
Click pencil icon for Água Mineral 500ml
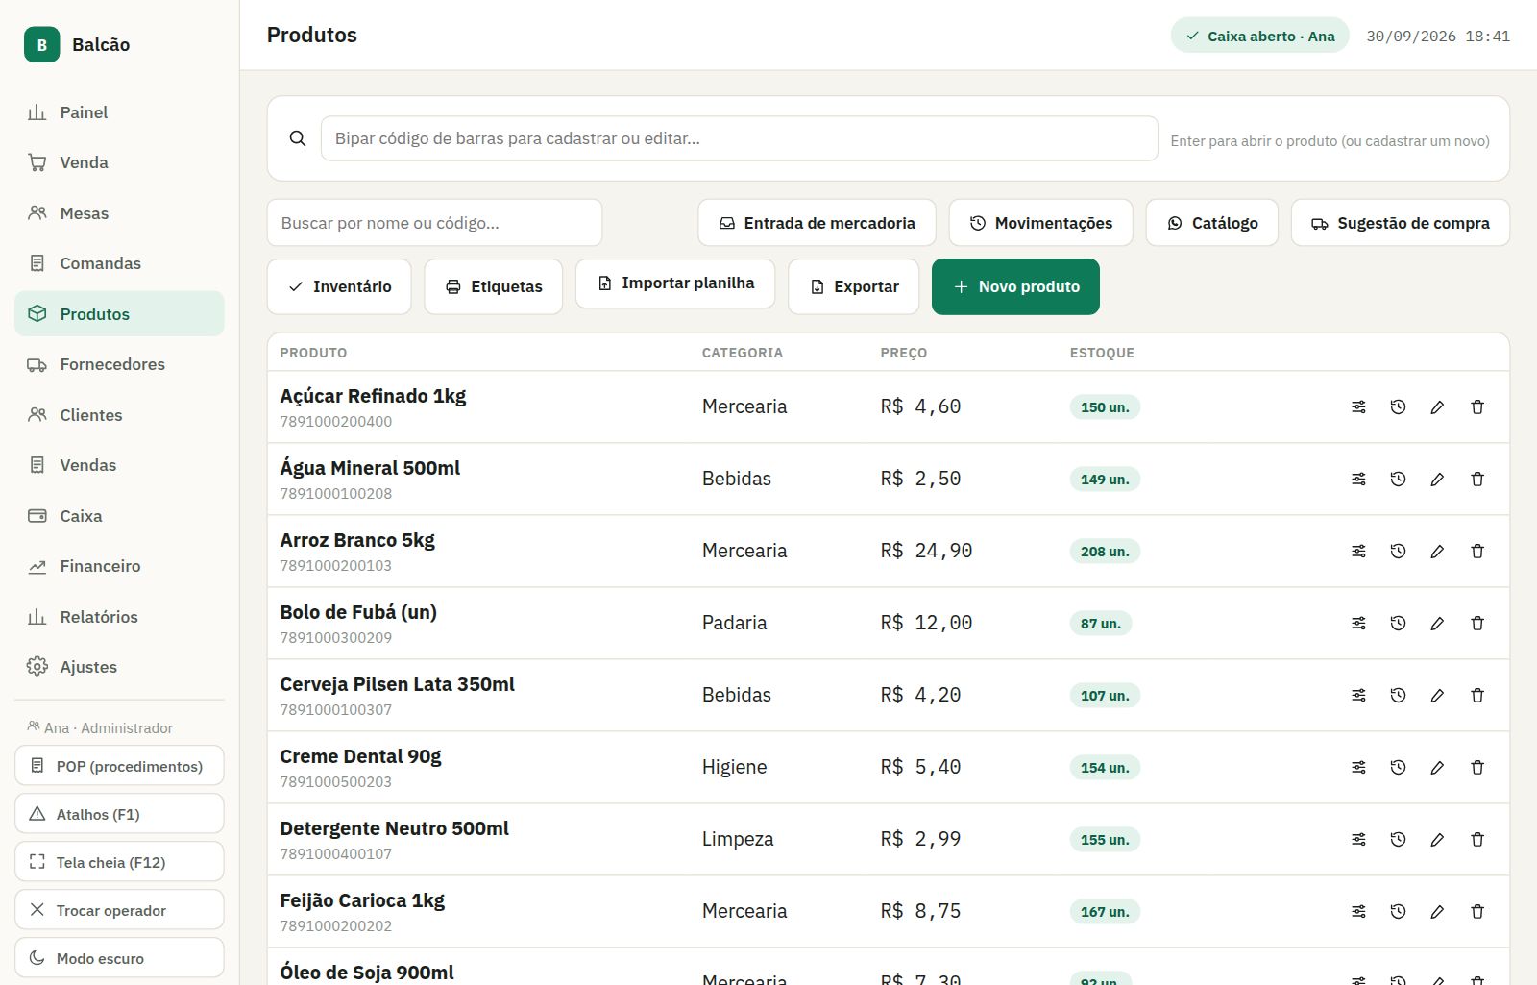click(1437, 480)
